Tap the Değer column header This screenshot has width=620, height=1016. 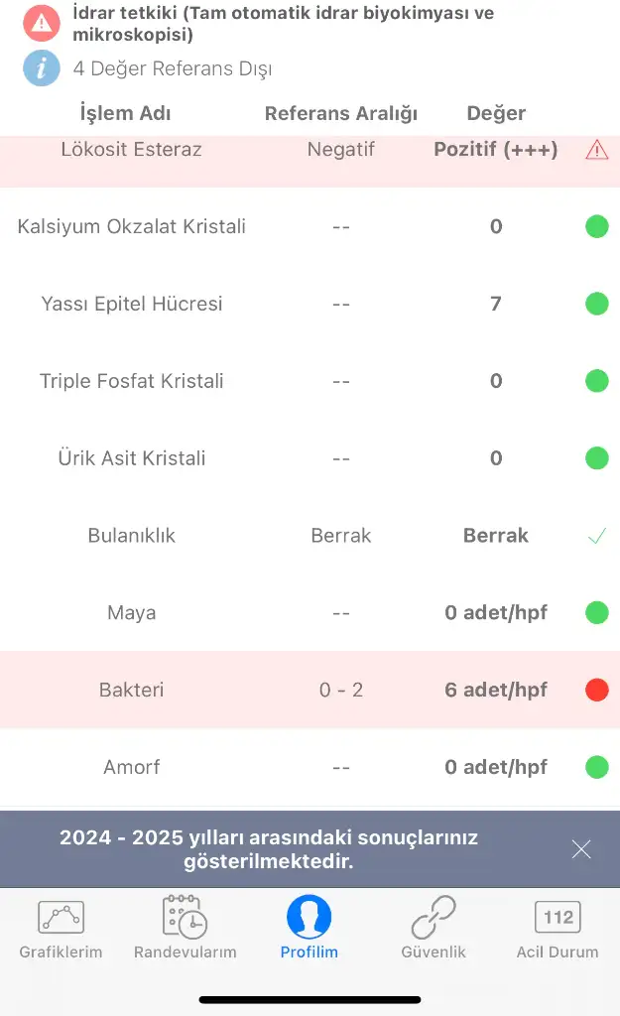point(496,113)
